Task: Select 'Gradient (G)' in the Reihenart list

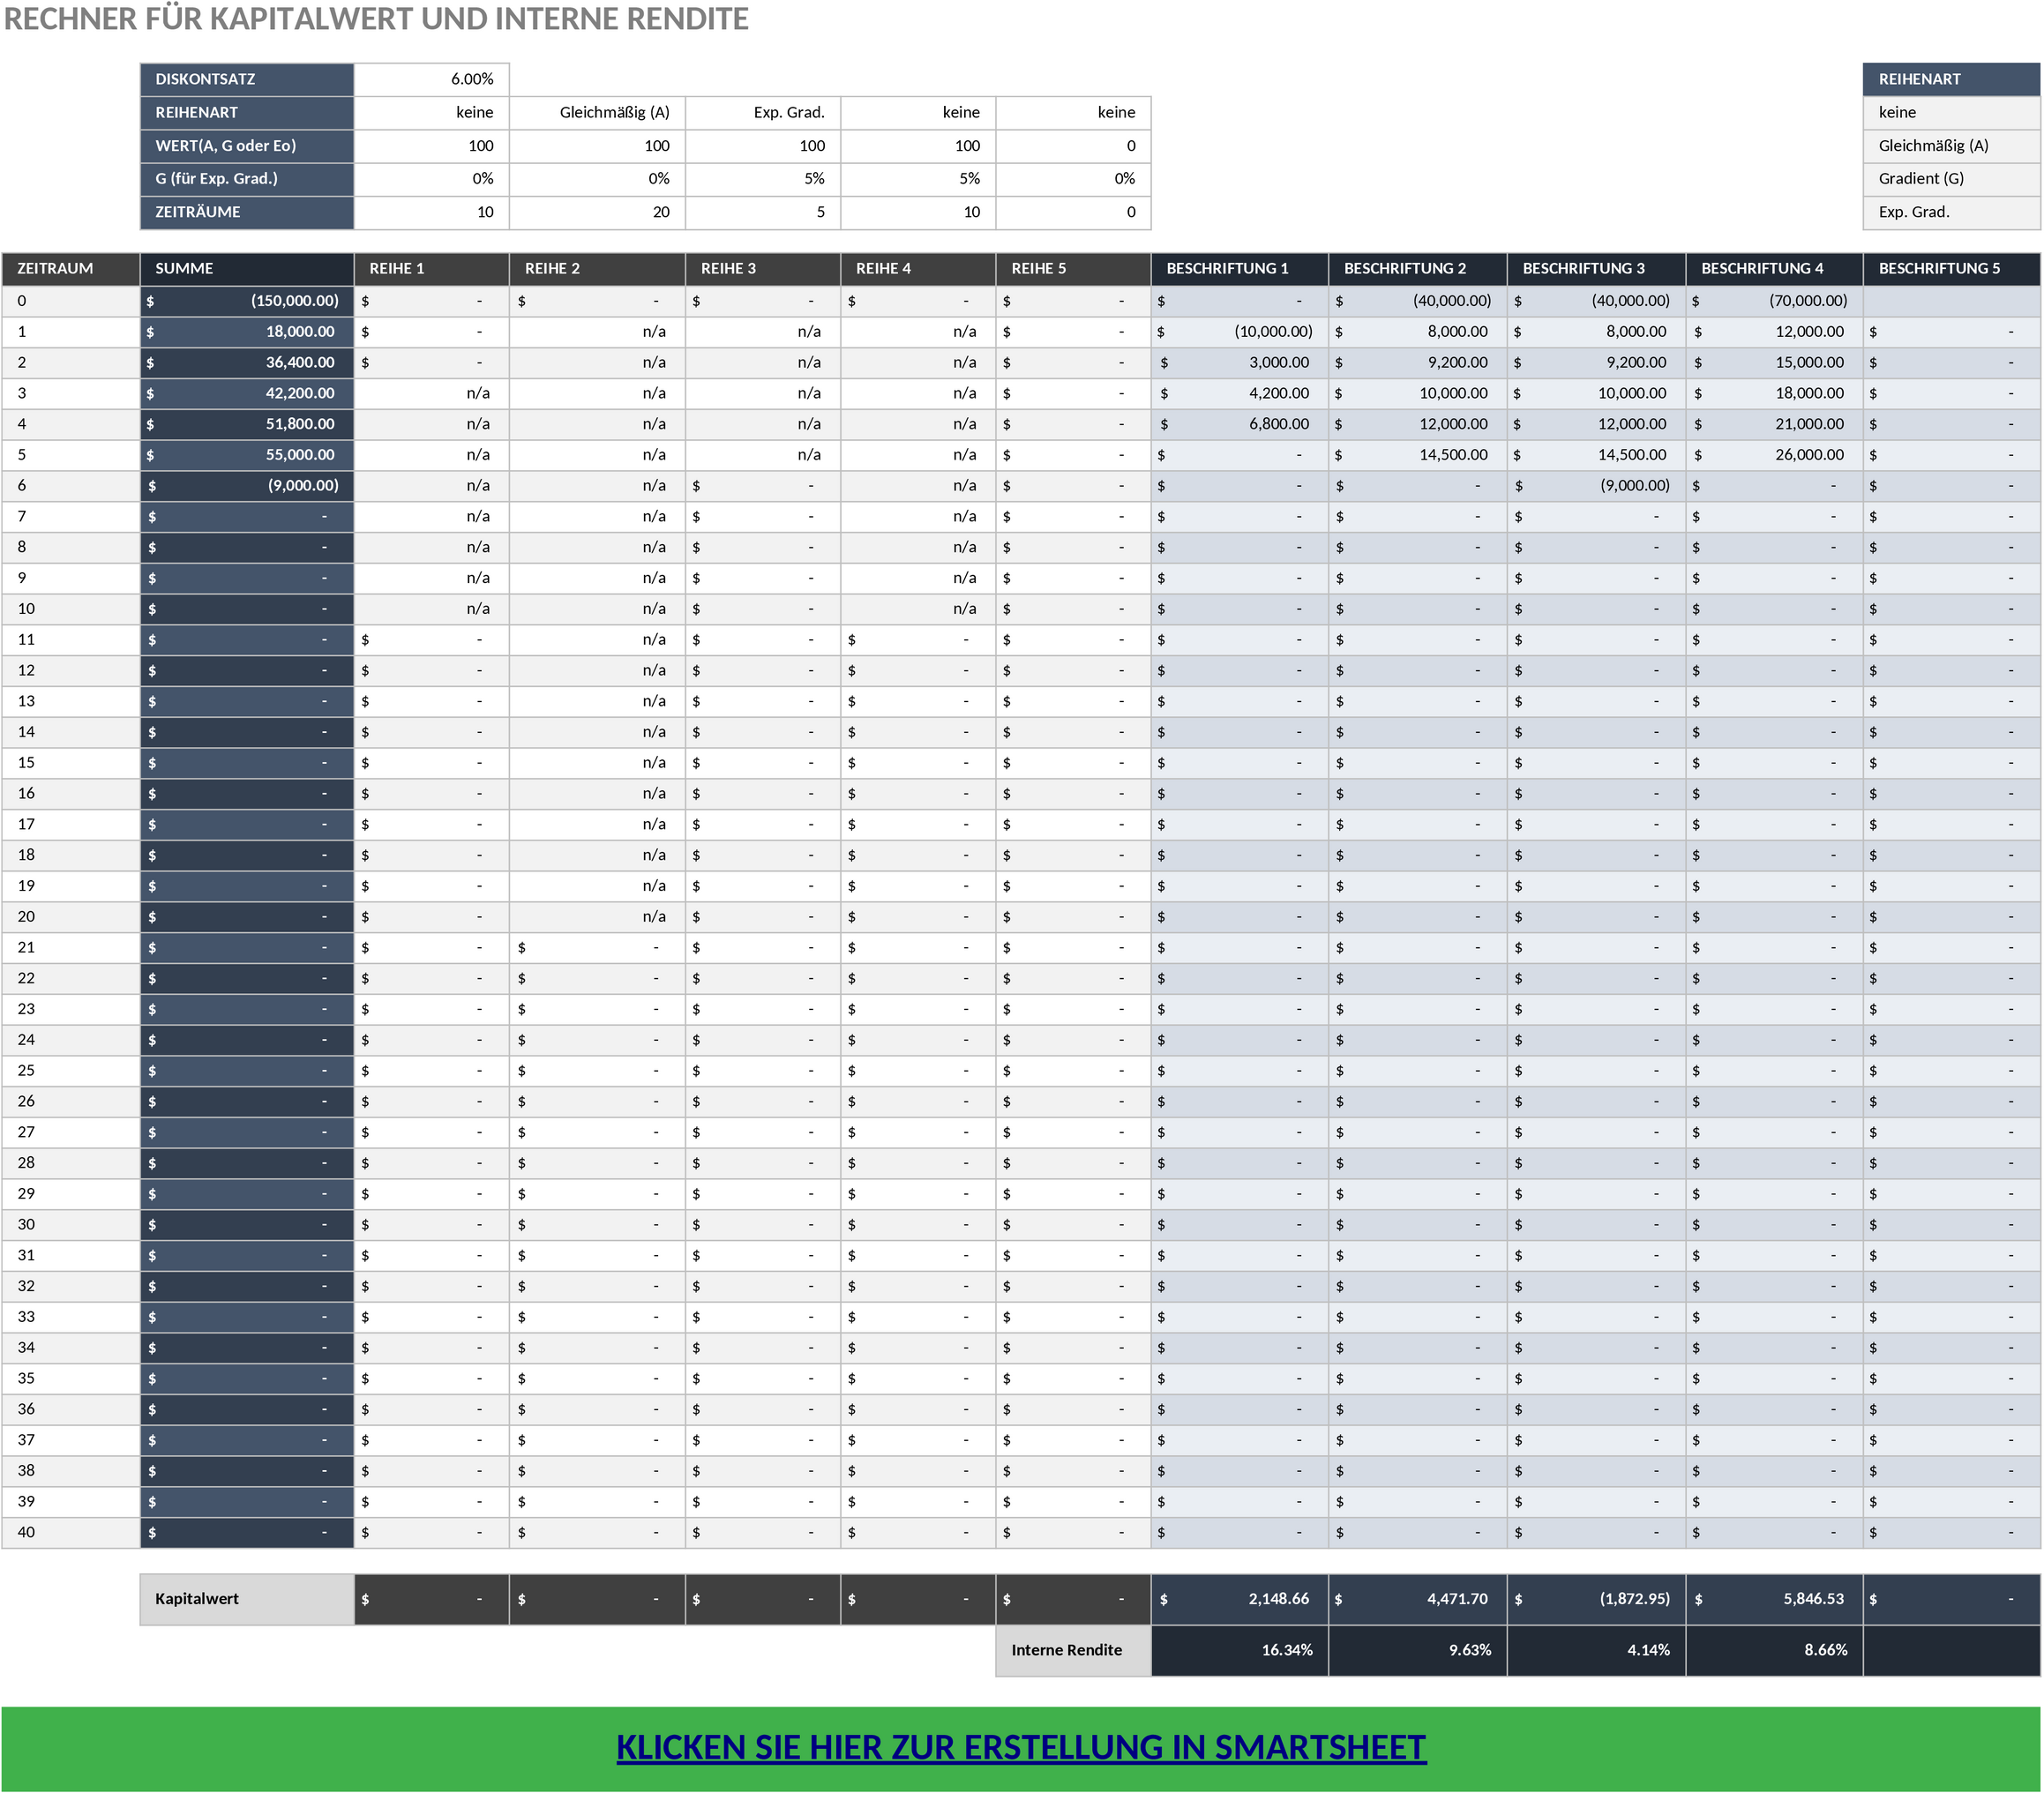Action: (1951, 179)
